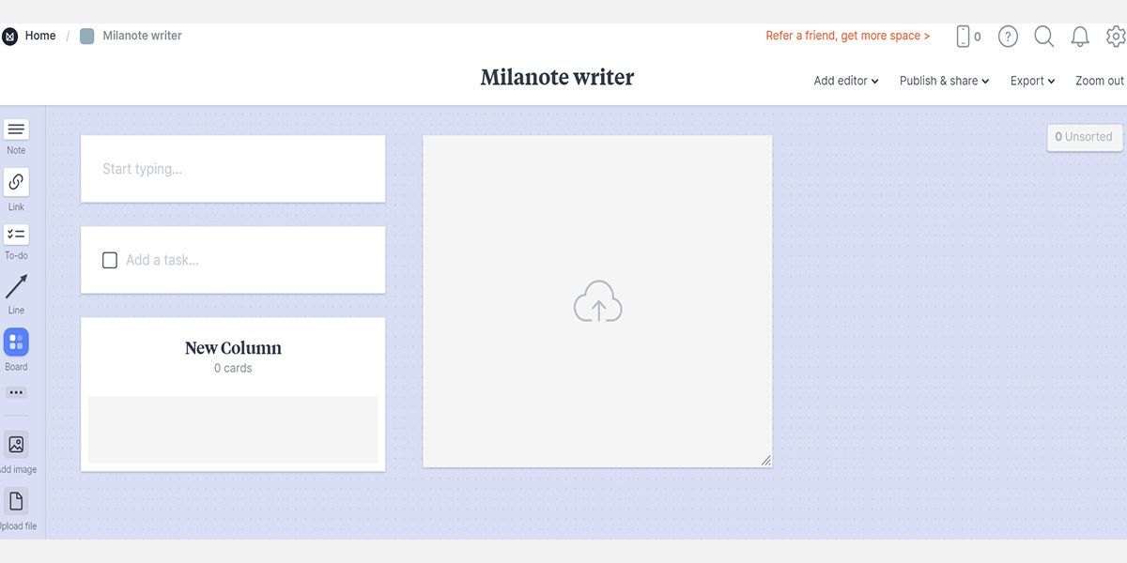Viewport: 1127px width, 563px height.
Task: Select the Note tool in sidebar
Action: (16, 130)
